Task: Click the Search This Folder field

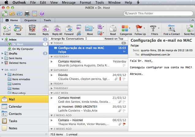Action: click(159, 13)
